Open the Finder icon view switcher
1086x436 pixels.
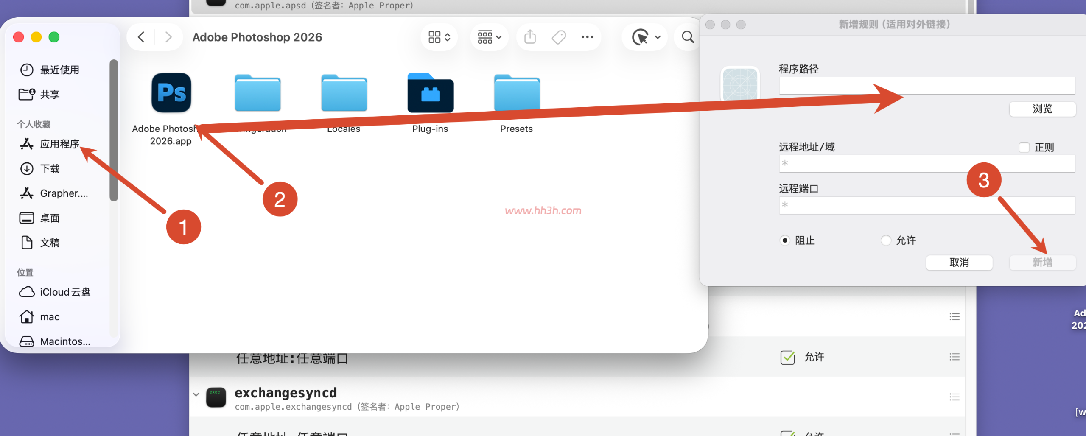[439, 37]
